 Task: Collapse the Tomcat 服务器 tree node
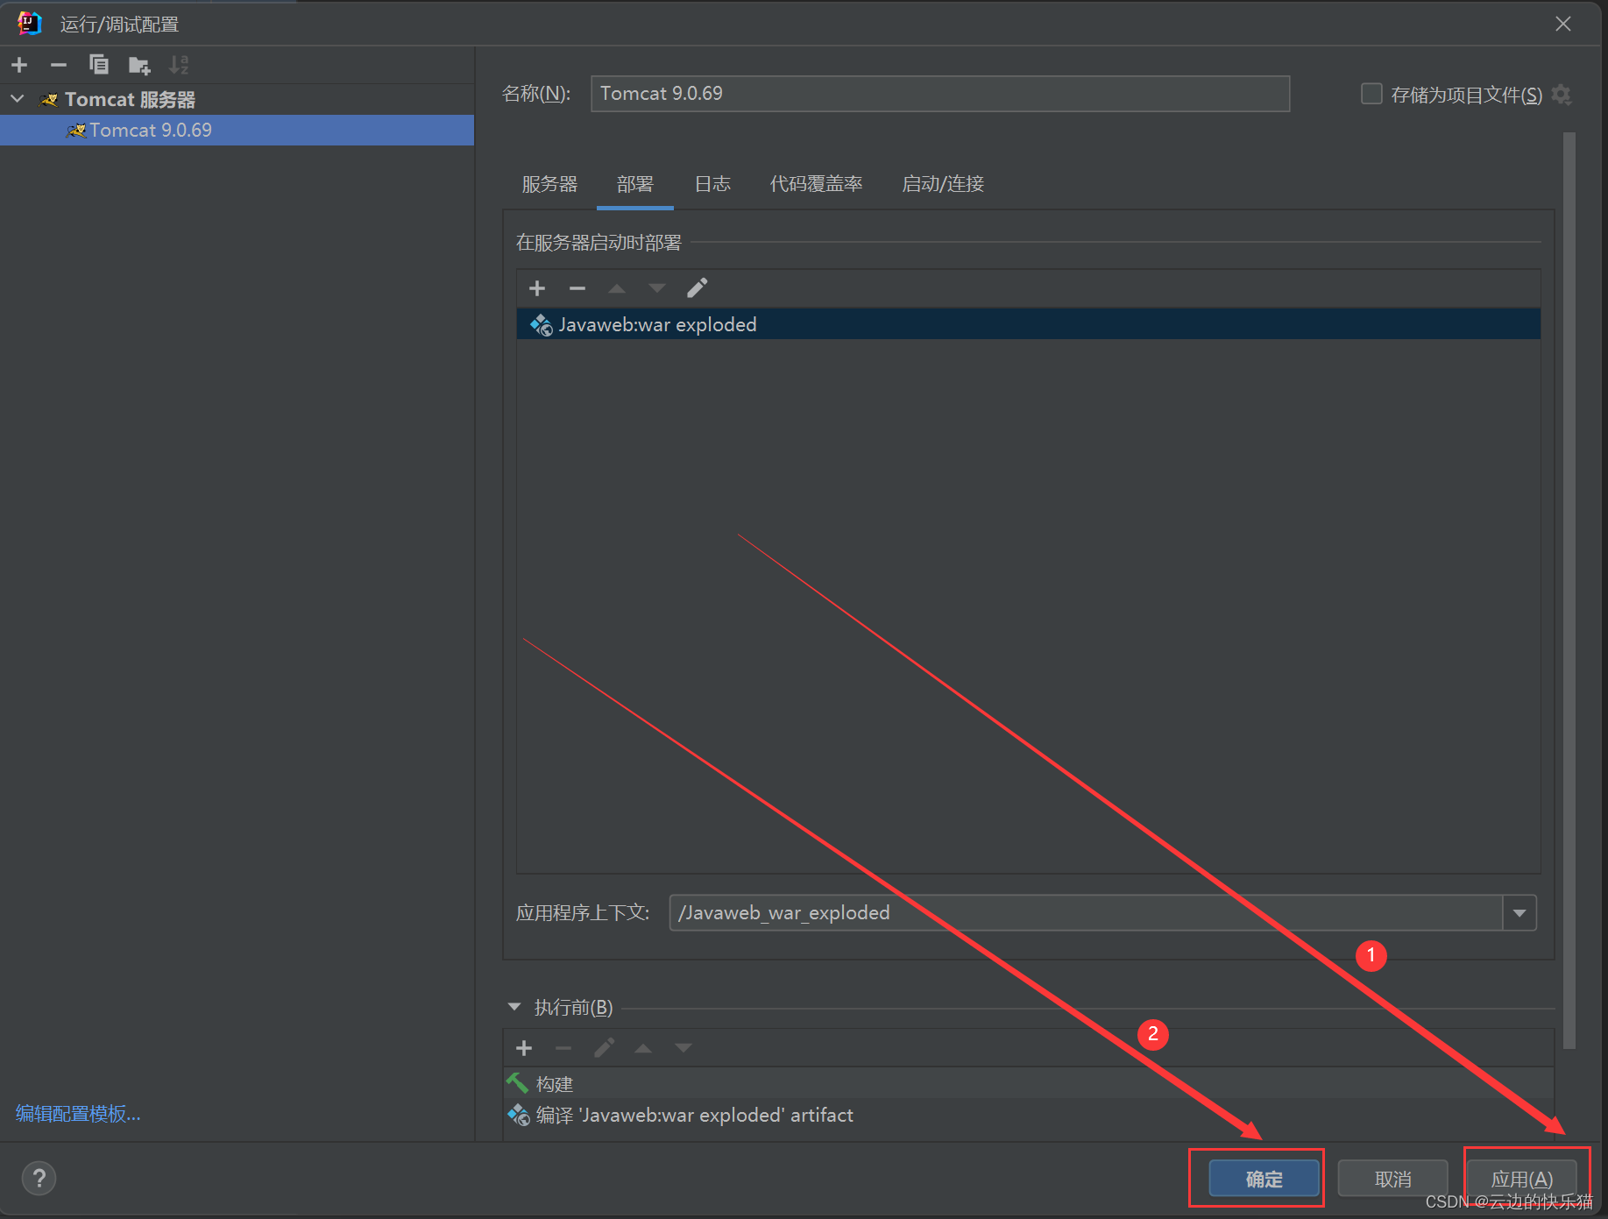click(18, 99)
